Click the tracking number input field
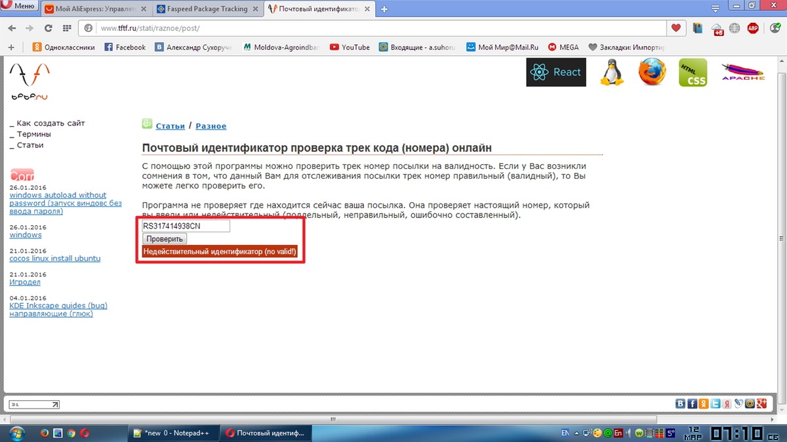Viewport: 787px width, 442px height. pyautogui.click(x=186, y=226)
